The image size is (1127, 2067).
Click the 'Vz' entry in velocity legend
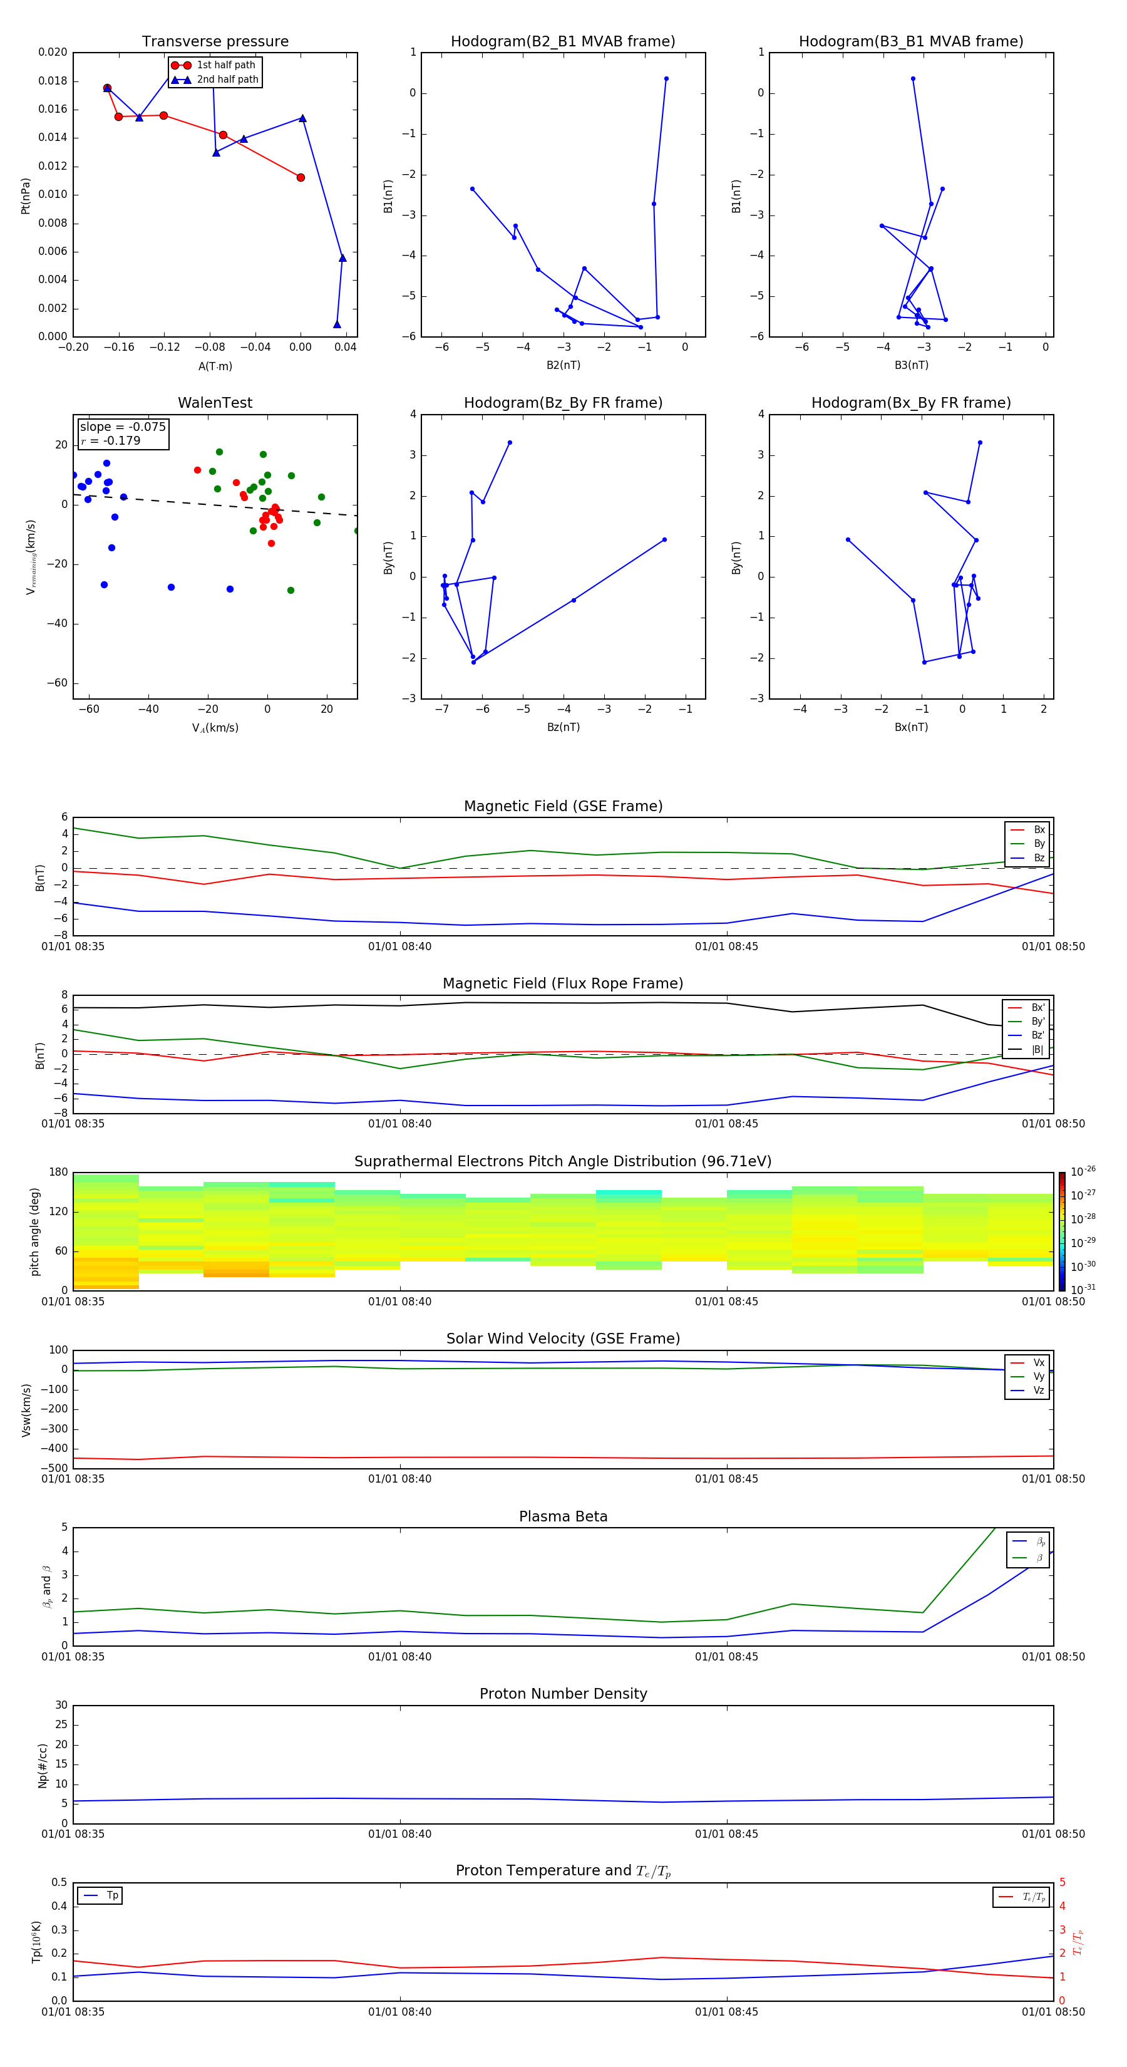pos(1027,1391)
